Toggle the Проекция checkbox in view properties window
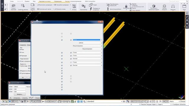This screenshot has height=106, width=189. (x=20, y=56)
